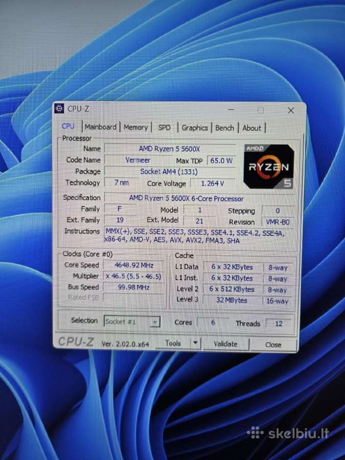Screen dimensions: 345x460
Task: Open the Socket #1 selection dropdown
Action: (132, 322)
